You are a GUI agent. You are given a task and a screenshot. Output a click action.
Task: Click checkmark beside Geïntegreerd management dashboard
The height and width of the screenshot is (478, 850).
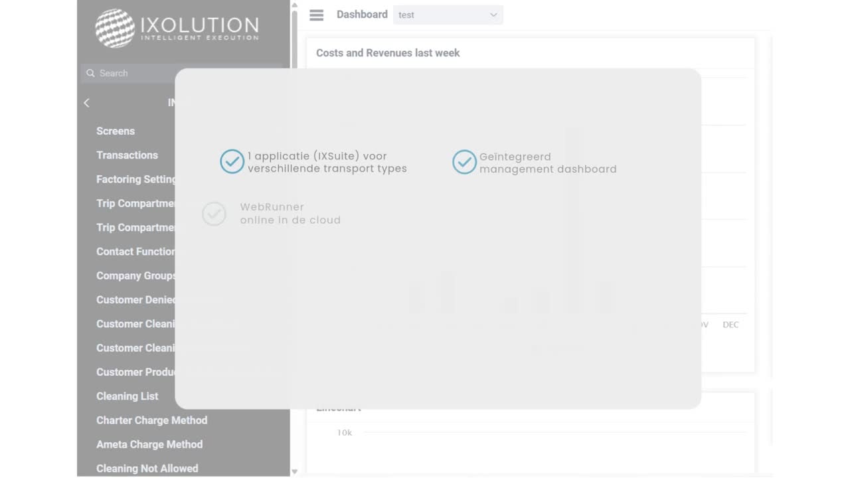pos(464,161)
